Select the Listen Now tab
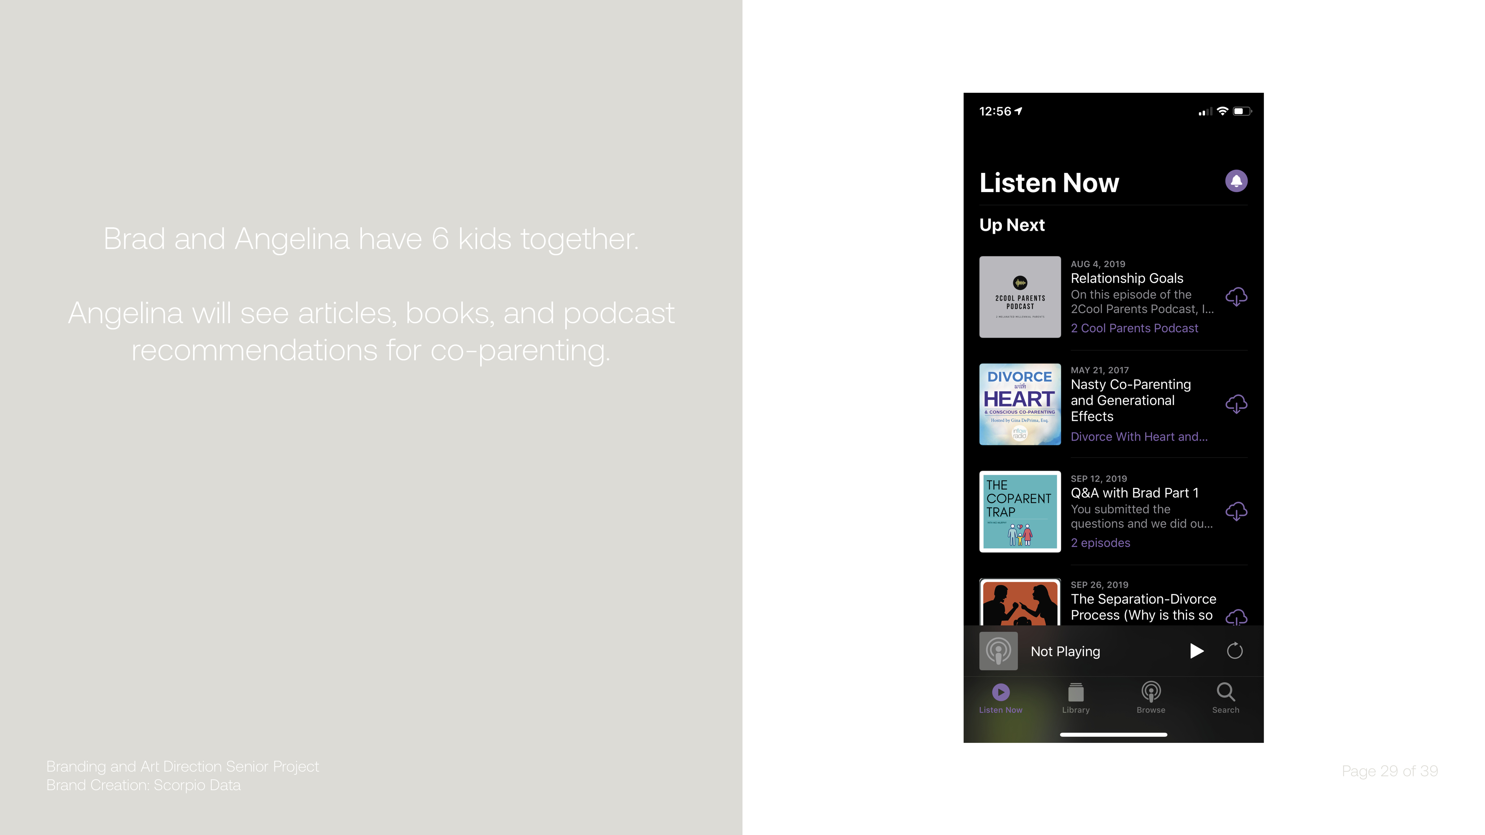1485x835 pixels. [x=1001, y=698]
